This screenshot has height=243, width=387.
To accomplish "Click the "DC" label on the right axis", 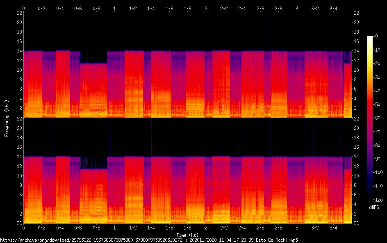I will (x=356, y=223).
